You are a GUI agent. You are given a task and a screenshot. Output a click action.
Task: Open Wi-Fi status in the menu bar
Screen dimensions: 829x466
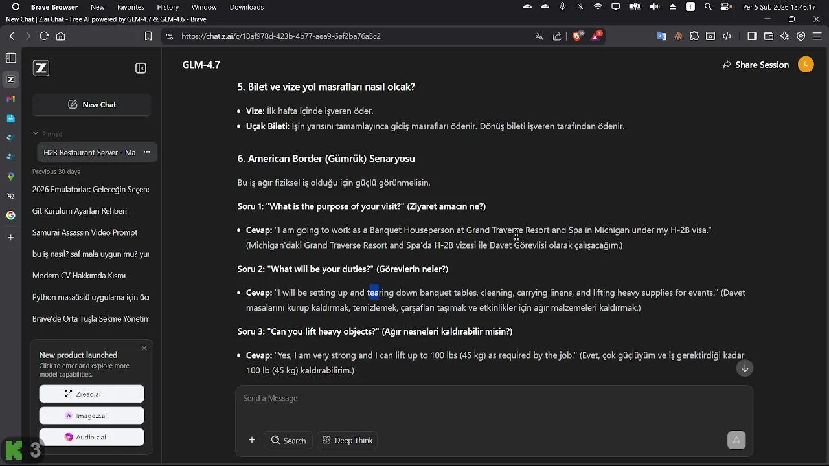click(598, 7)
